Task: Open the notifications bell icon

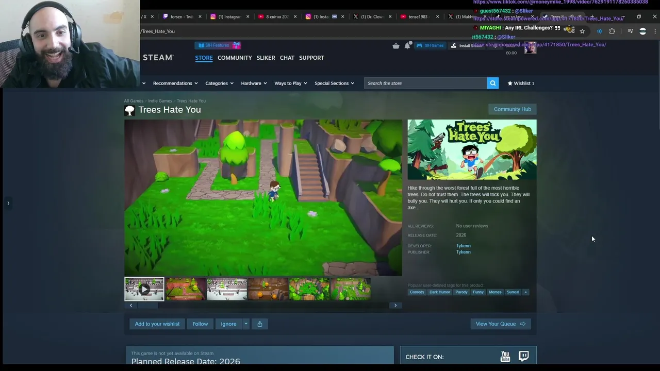Action: (407, 45)
